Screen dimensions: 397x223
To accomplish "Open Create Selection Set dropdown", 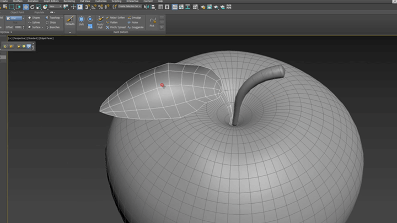I will pos(130,7).
